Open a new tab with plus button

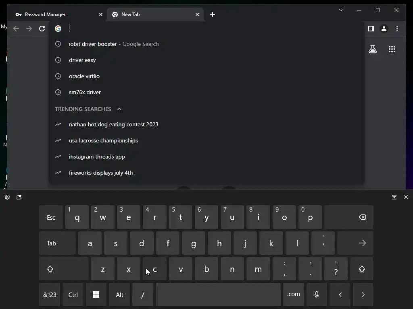[x=213, y=14]
